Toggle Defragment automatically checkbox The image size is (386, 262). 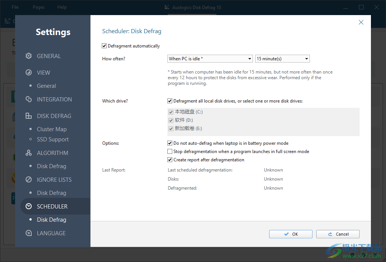104,46
